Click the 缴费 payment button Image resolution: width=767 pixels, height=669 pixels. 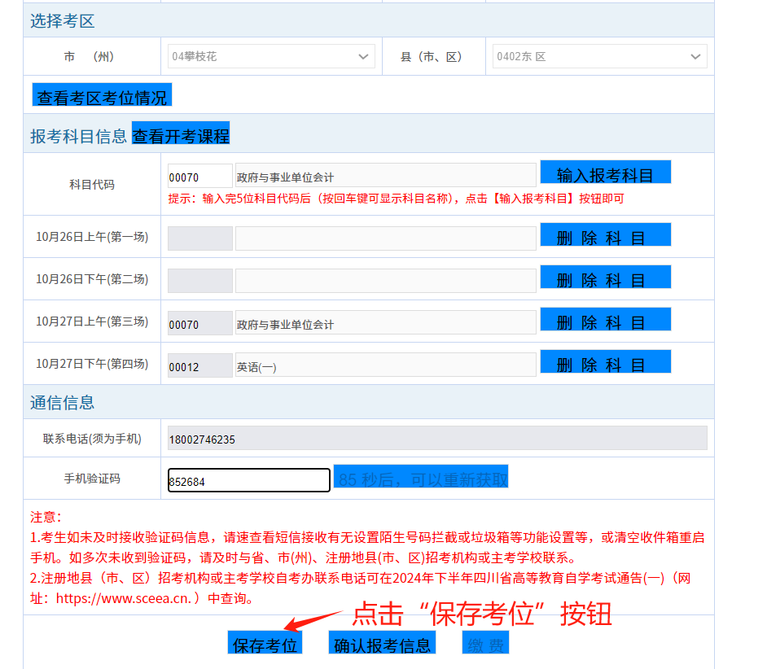(x=486, y=644)
